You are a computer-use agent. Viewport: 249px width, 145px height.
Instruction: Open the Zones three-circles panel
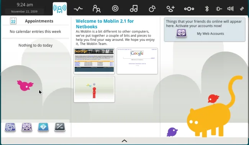click(x=189, y=9)
